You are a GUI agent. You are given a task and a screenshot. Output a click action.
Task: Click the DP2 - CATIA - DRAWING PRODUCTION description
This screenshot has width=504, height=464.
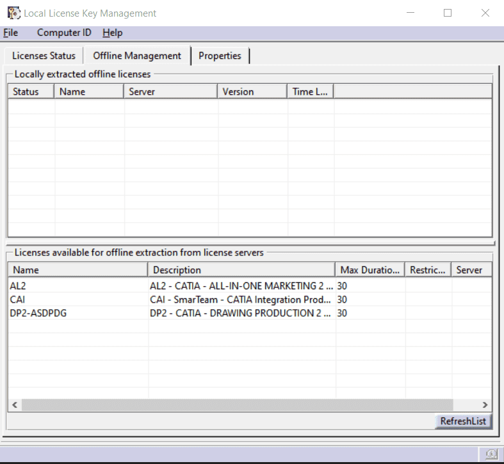(240, 314)
